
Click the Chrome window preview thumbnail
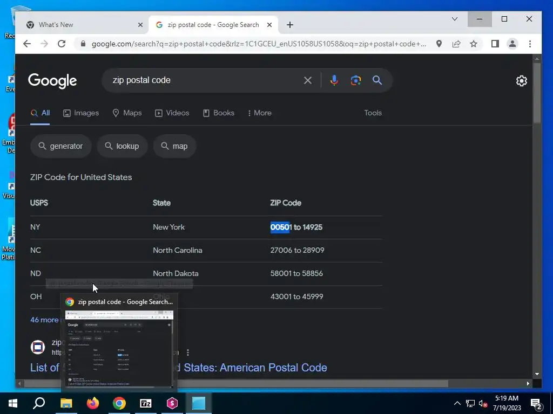(119, 349)
